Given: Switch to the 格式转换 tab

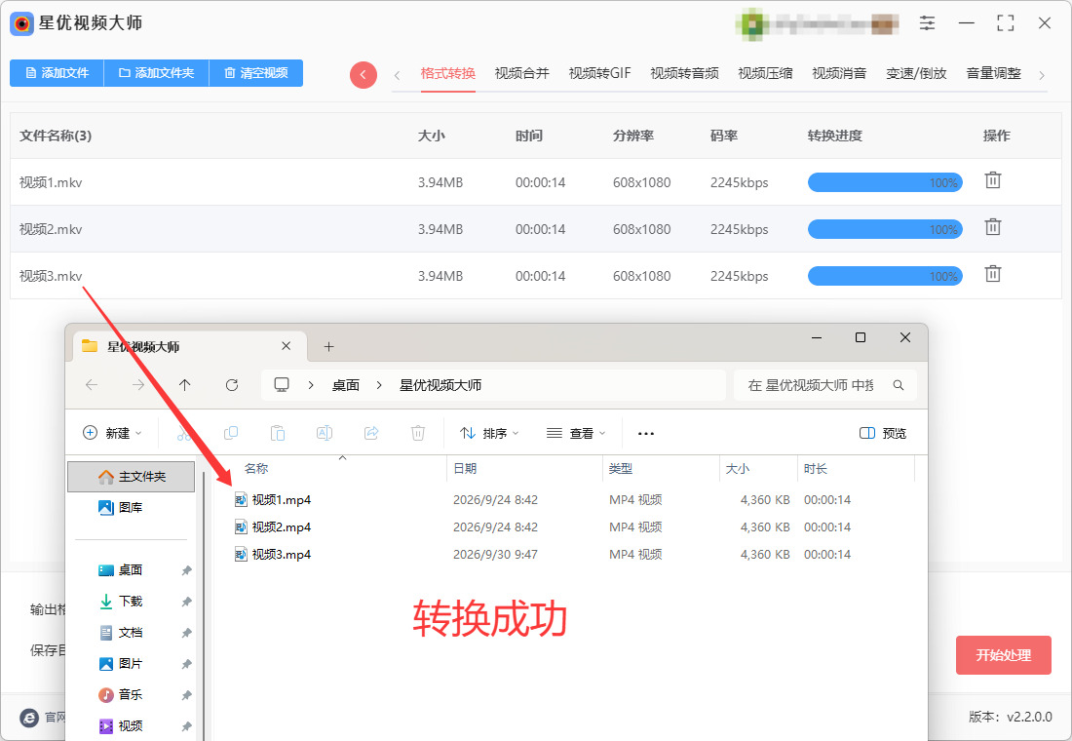Looking at the screenshot, I should pos(448,73).
